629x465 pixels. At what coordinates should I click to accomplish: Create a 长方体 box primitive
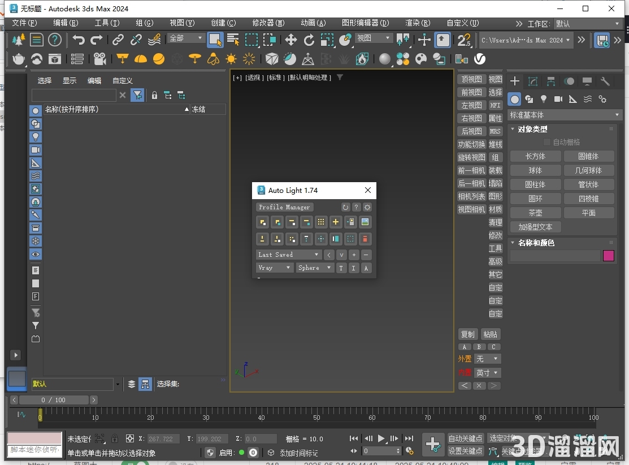tap(535, 156)
